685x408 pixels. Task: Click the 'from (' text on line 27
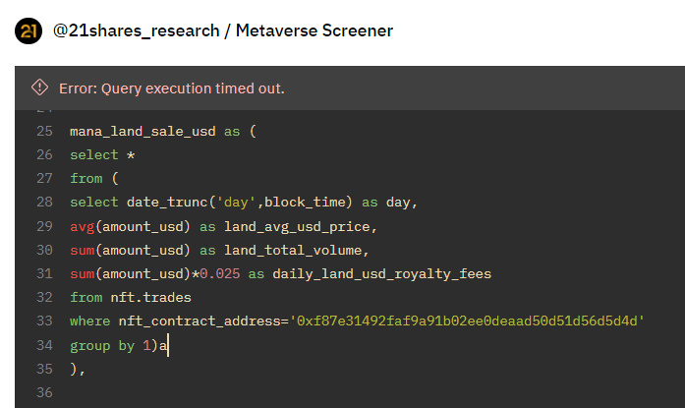click(x=94, y=179)
